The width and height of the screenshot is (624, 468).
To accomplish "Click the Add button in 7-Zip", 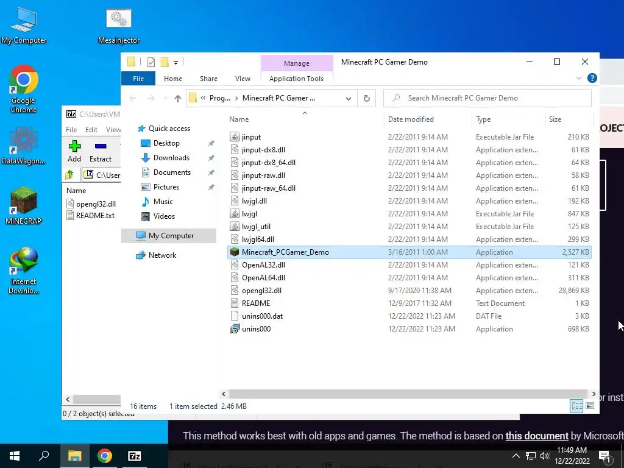I will pos(74,151).
